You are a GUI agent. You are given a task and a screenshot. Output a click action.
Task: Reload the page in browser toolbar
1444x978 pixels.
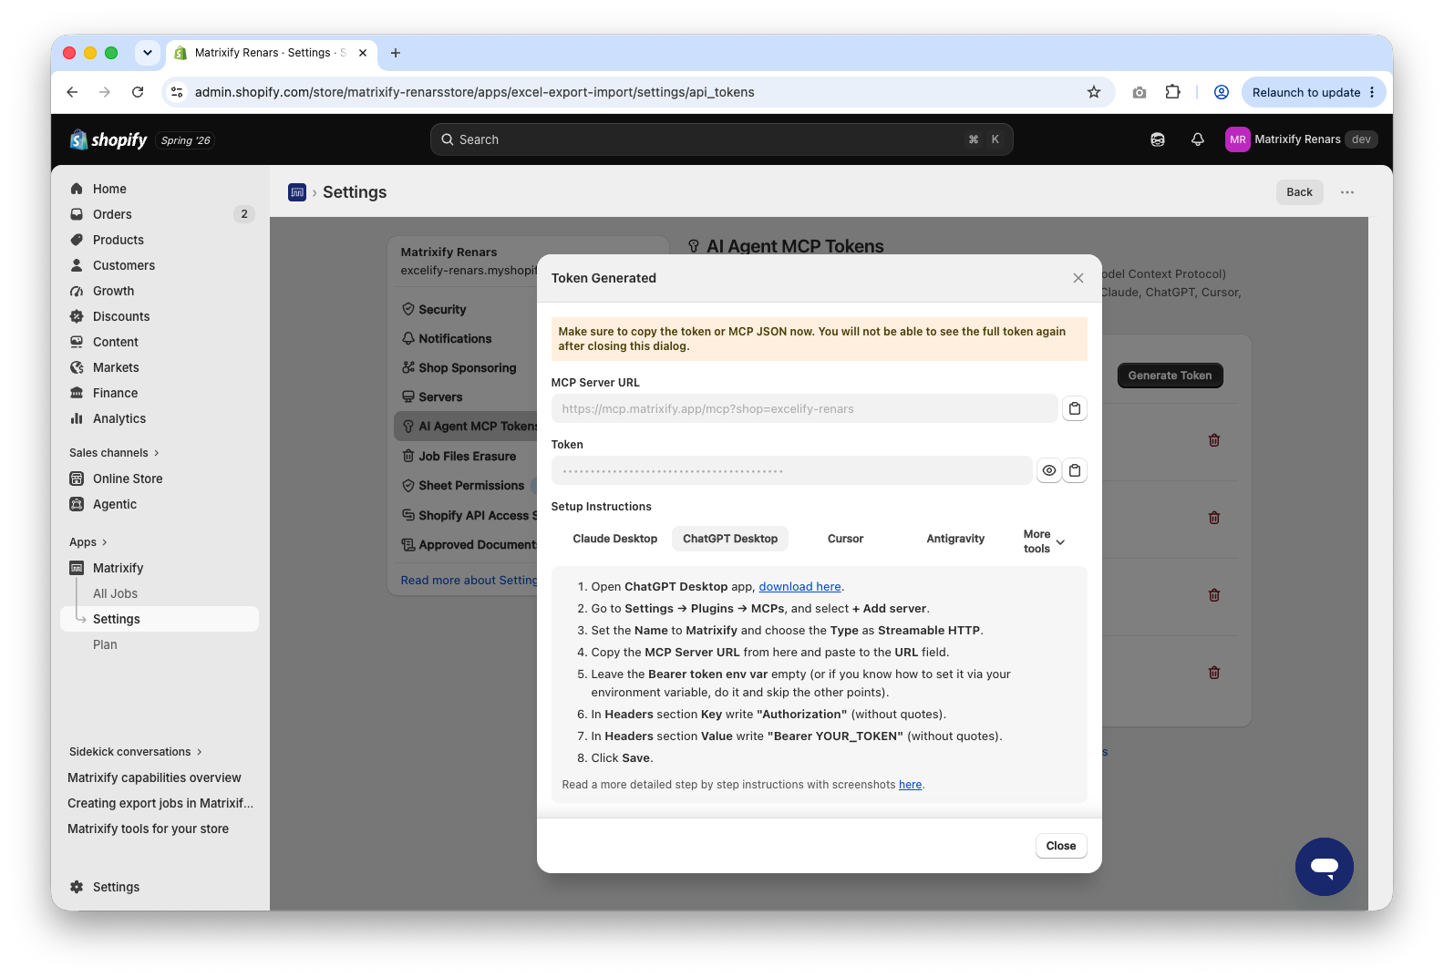(x=138, y=92)
